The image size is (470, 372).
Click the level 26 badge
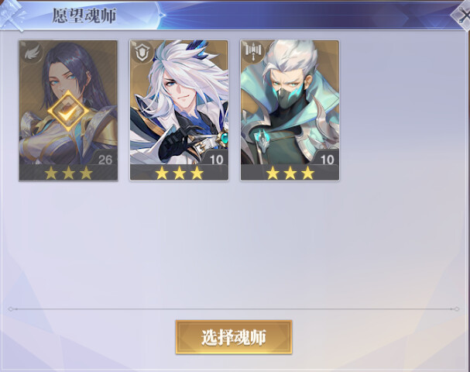tap(105, 160)
